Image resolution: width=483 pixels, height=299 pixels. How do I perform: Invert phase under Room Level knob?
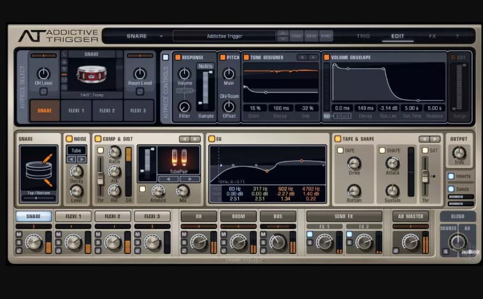140,91
